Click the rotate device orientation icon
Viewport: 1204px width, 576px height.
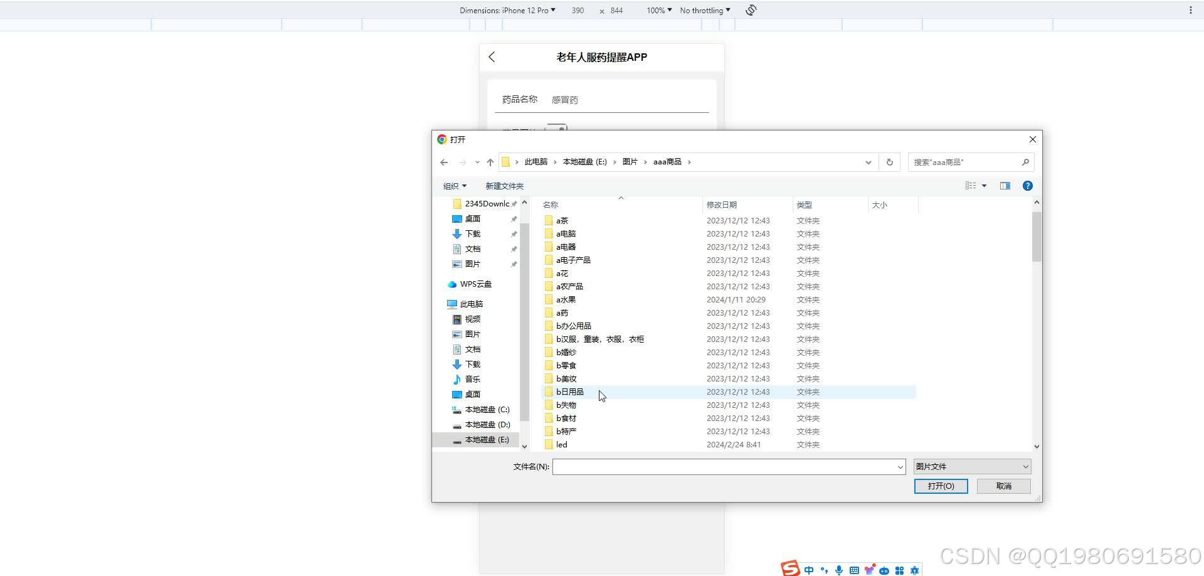coord(751,10)
